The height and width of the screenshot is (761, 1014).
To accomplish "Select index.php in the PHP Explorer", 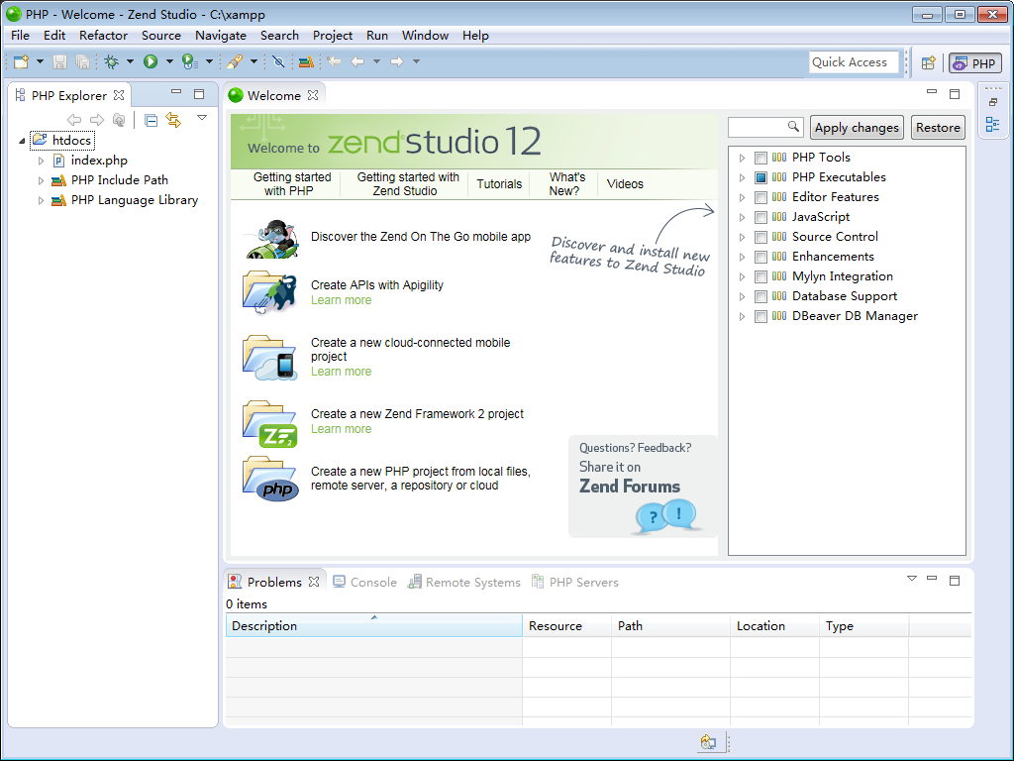I will pyautogui.click(x=99, y=160).
